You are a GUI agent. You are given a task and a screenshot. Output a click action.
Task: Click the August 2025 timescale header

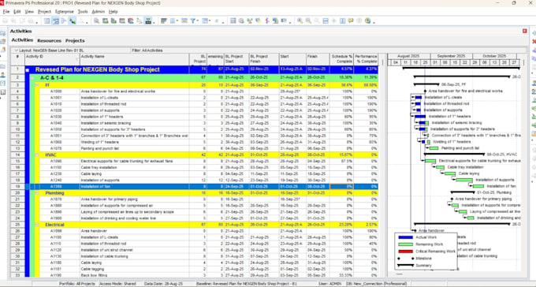coord(409,56)
